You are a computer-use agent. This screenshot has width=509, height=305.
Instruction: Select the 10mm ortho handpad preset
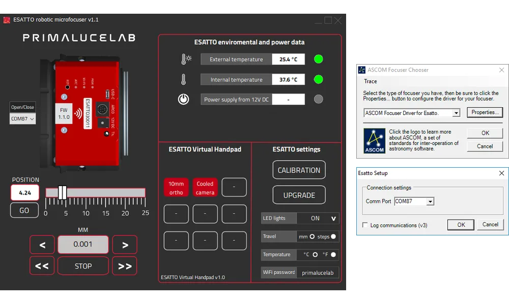point(176,188)
